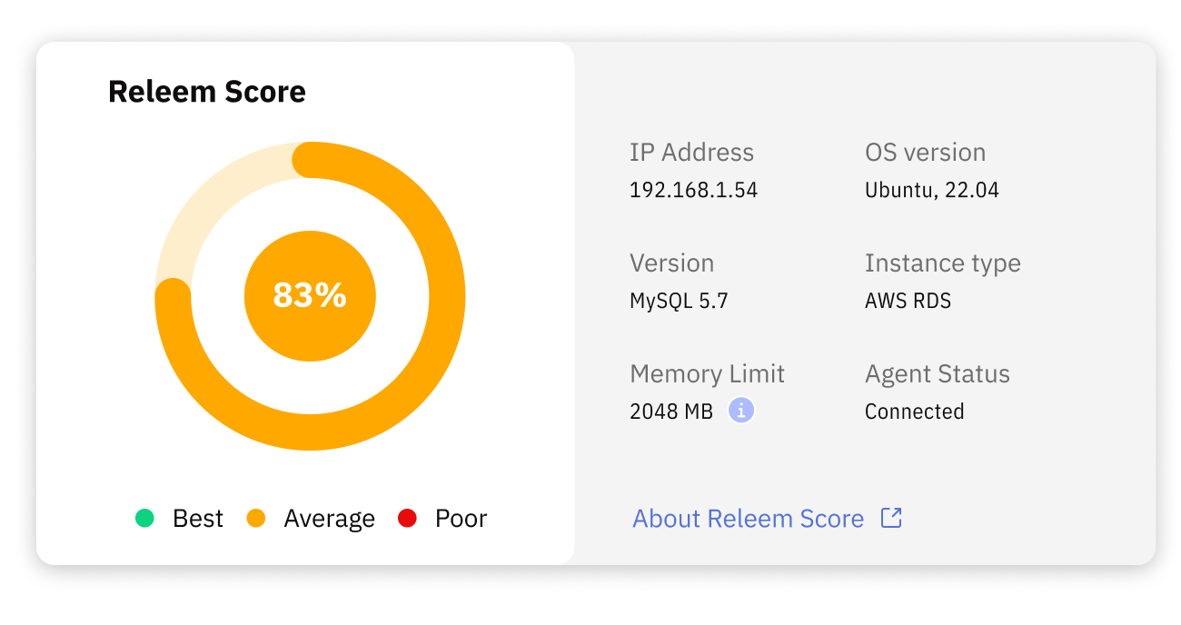The image size is (1181, 625).
Task: Click the 83% score circle
Action: pyautogui.click(x=310, y=296)
